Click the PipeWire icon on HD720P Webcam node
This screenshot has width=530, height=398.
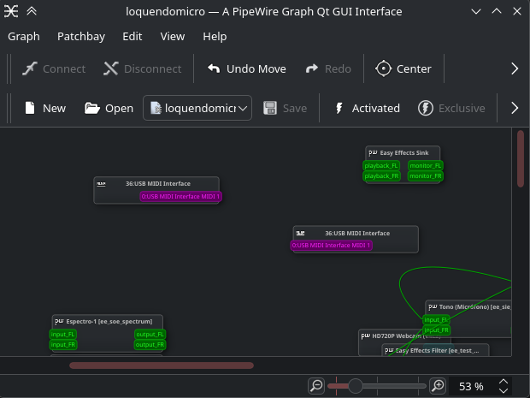tap(365, 336)
